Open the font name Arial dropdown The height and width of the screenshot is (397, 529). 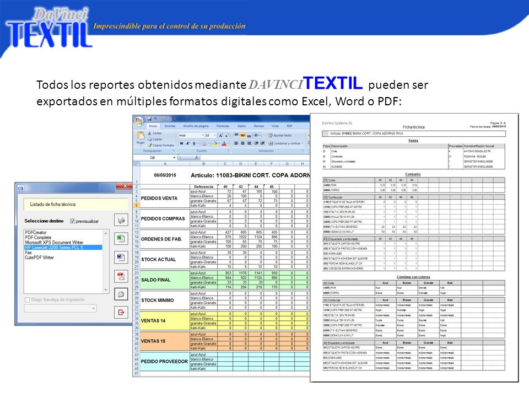coord(203,136)
